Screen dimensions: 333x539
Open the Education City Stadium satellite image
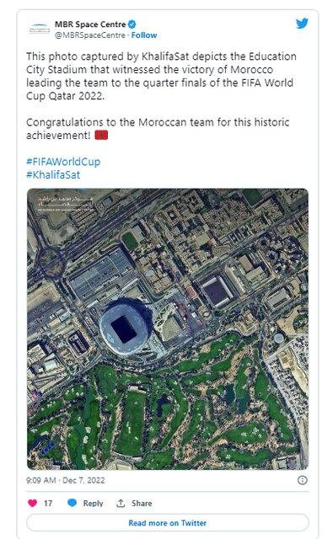pos(168,329)
